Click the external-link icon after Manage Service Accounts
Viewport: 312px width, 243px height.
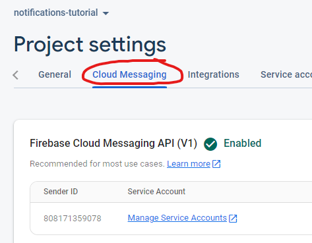click(233, 218)
